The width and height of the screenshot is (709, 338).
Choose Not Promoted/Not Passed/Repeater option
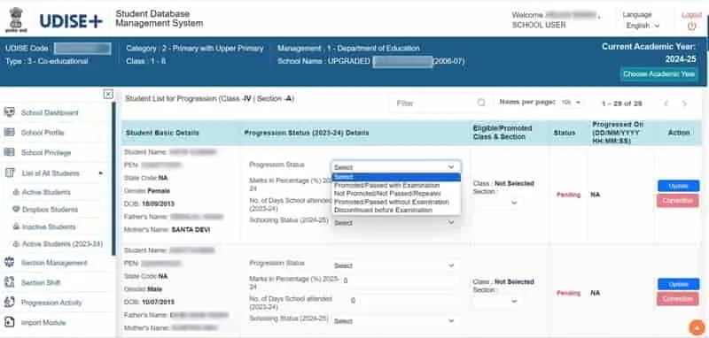tap(395, 193)
